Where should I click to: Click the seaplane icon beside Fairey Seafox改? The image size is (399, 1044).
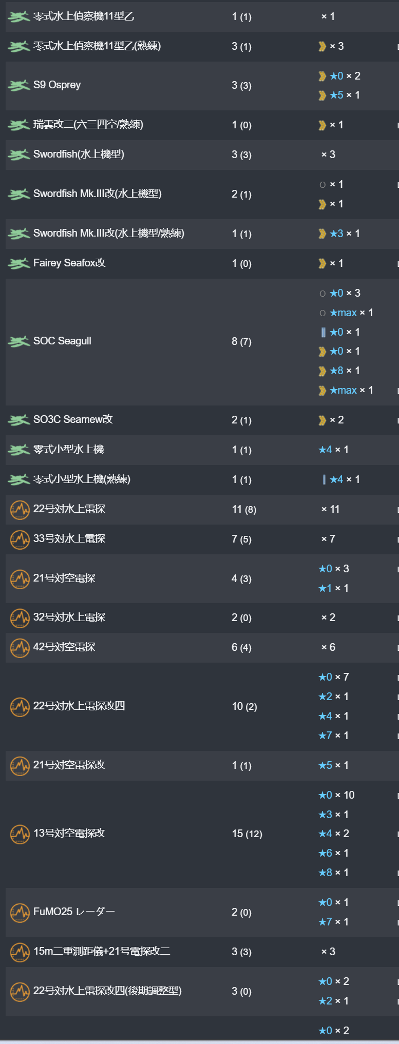[x=19, y=263]
